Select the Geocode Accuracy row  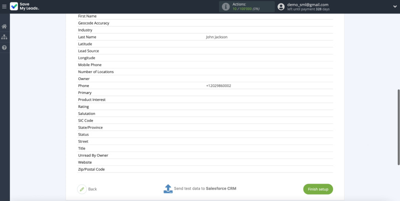point(205,23)
